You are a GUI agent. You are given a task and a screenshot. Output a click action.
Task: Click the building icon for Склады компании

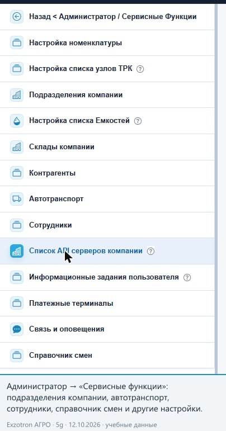(17, 147)
